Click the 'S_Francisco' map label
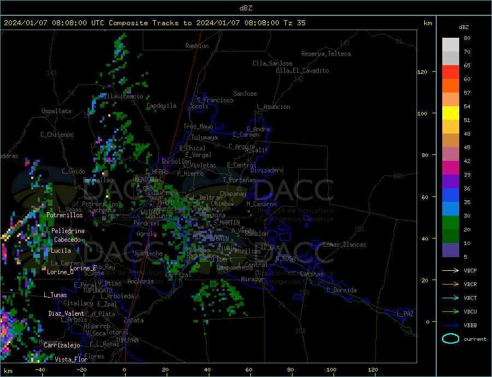This screenshot has width=492, height=377. [215, 100]
